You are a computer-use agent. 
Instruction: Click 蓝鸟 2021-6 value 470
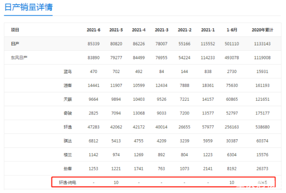(x=93, y=71)
